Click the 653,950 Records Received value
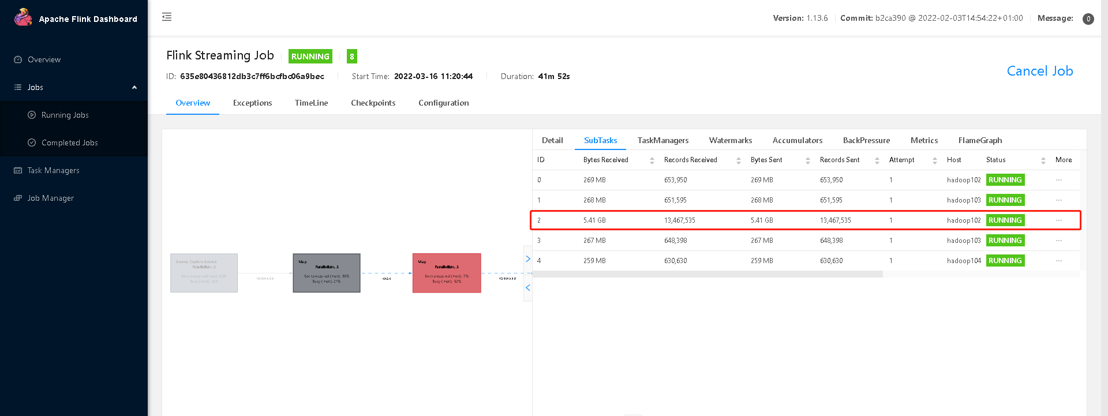This screenshot has width=1108, height=416. (x=675, y=180)
